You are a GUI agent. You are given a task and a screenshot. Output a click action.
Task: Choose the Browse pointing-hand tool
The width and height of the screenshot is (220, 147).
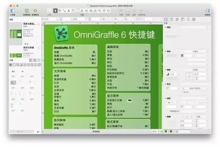pyautogui.click(x=109, y=11)
